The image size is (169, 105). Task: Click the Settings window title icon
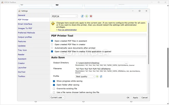pyautogui.click(x=20, y=11)
